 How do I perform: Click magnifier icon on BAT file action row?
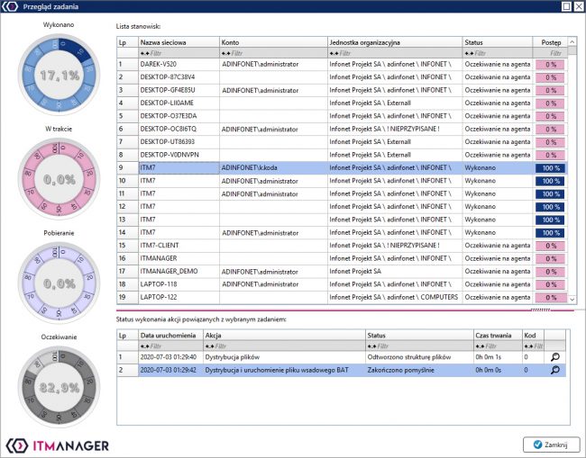[x=555, y=370]
